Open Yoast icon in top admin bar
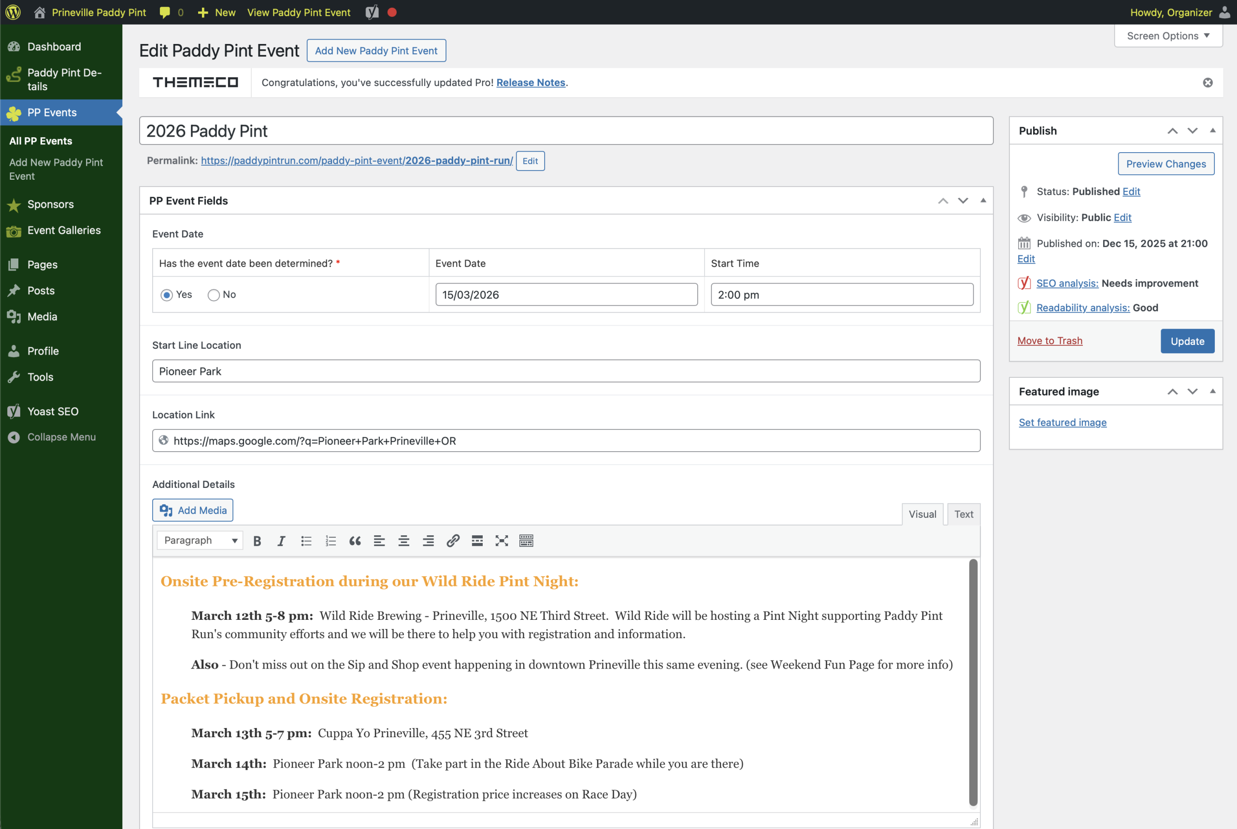 pos(373,12)
